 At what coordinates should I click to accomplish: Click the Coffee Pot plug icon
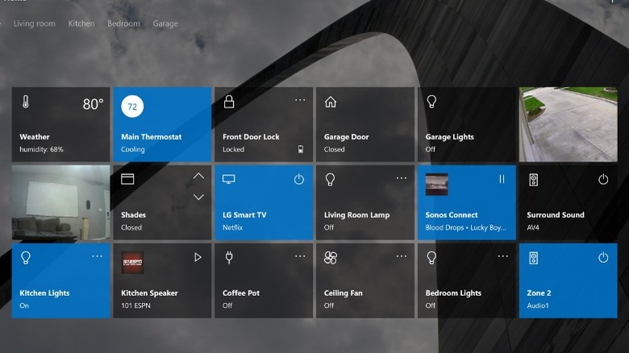click(229, 258)
